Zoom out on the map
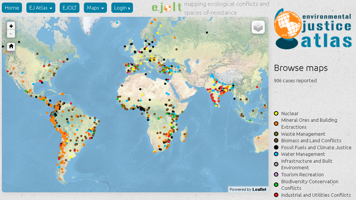 point(11,34)
